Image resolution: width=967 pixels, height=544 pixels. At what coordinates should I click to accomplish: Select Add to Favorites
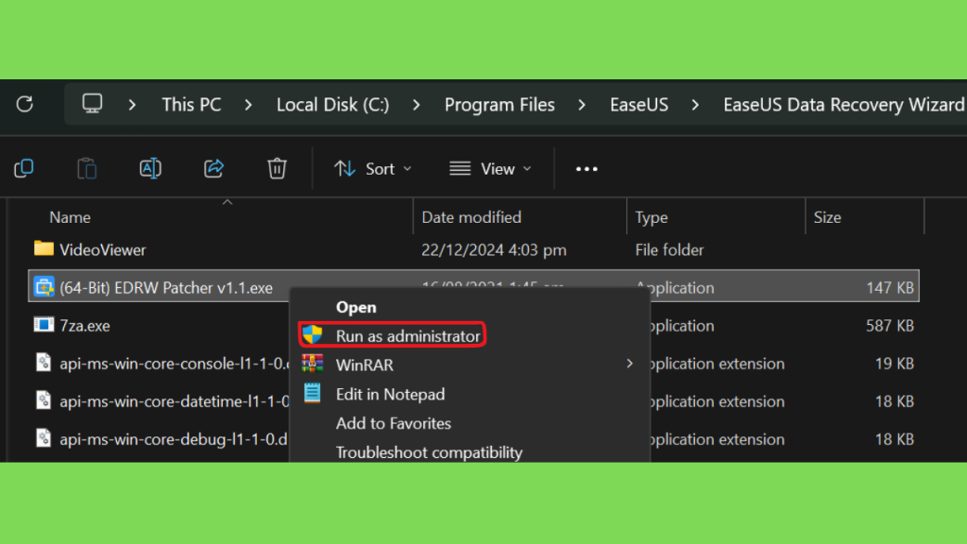(394, 423)
